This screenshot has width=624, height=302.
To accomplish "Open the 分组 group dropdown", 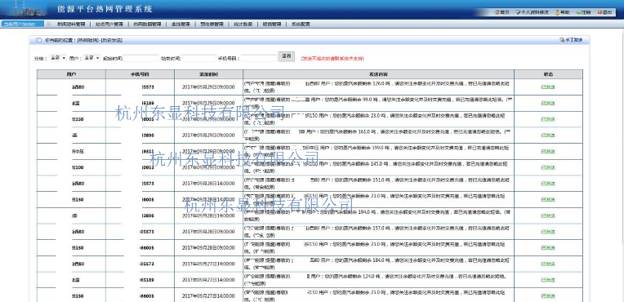I will point(58,58).
